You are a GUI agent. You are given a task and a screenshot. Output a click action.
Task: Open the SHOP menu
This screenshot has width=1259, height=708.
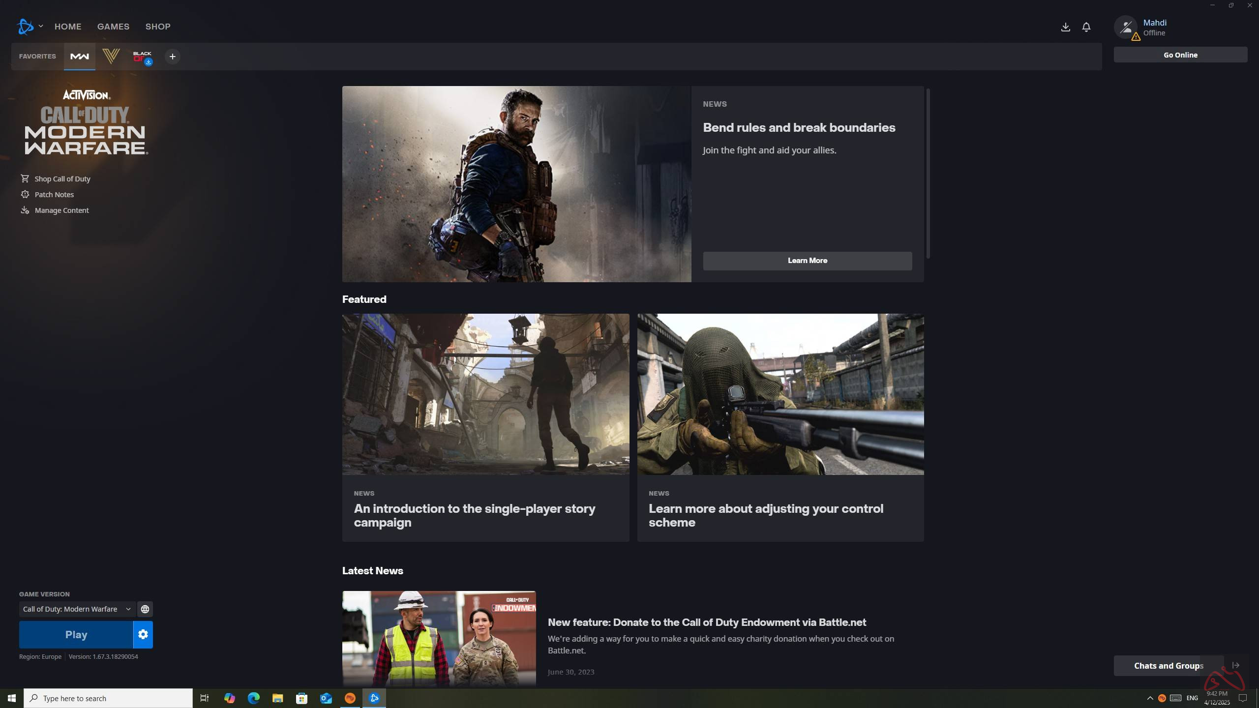[158, 26]
